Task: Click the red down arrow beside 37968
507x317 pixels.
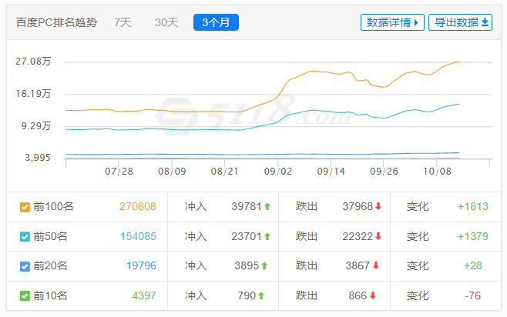Action: point(378,206)
